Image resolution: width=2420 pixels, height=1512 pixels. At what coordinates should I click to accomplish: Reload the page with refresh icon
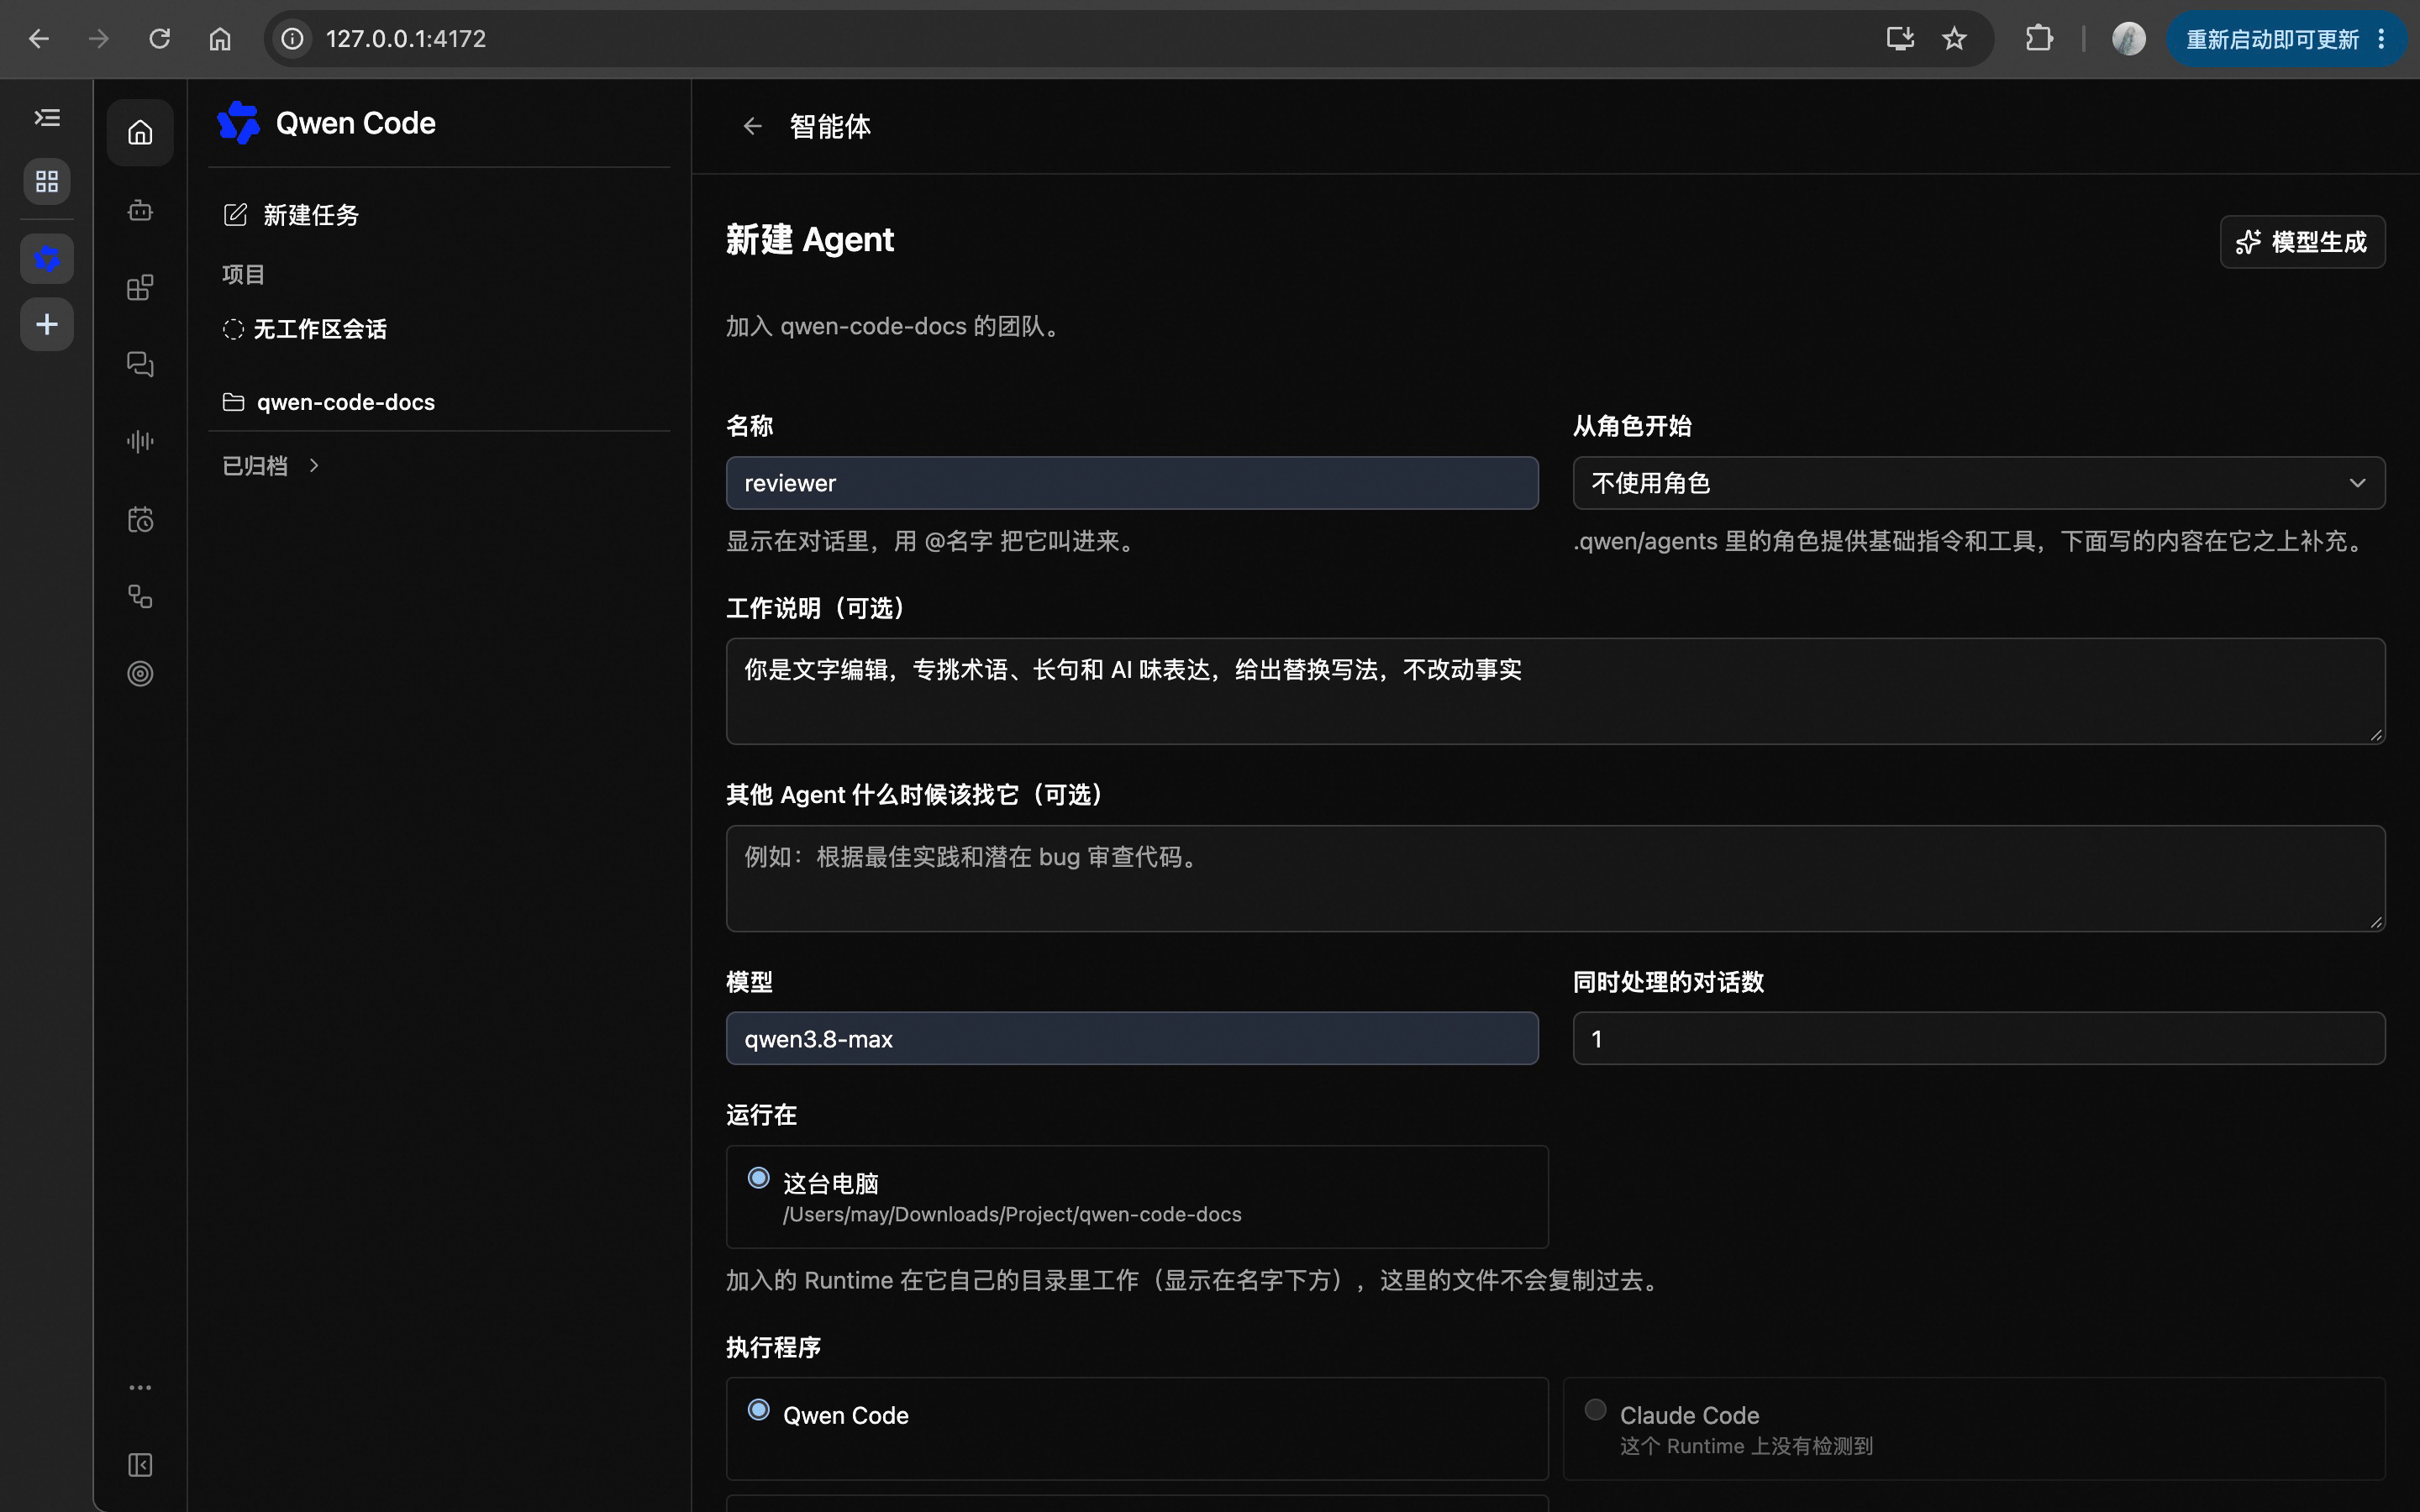(159, 39)
